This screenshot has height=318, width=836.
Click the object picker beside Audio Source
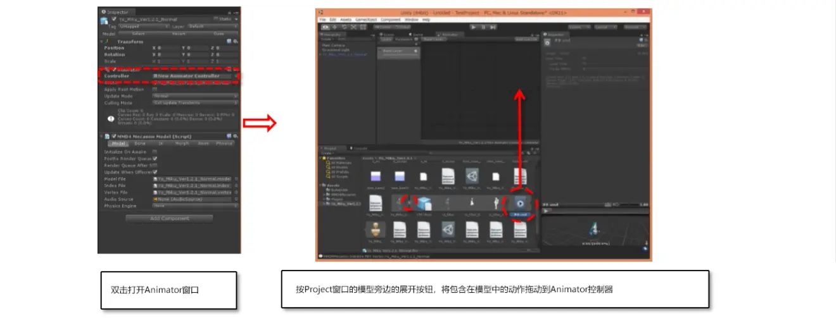(236, 199)
